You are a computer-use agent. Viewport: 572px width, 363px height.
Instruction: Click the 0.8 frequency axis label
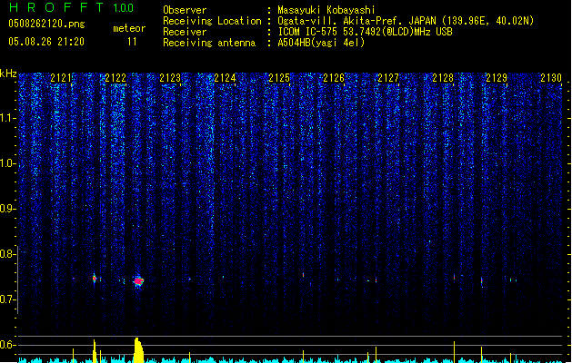[x=7, y=254]
